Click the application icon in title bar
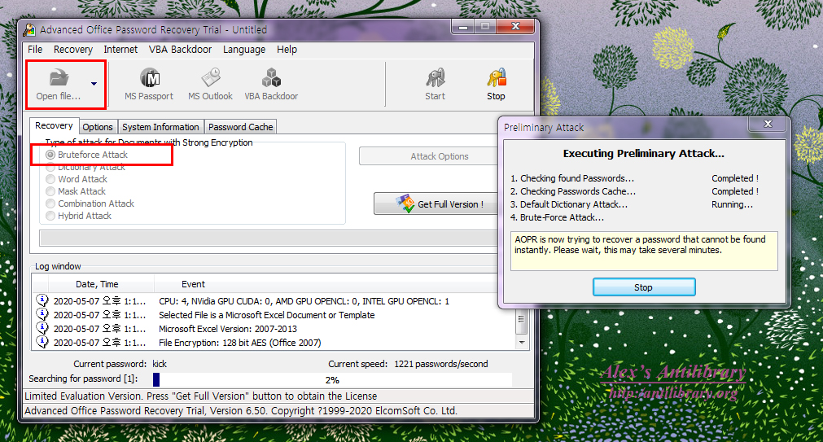The width and height of the screenshot is (823, 442). pyautogui.click(x=29, y=30)
